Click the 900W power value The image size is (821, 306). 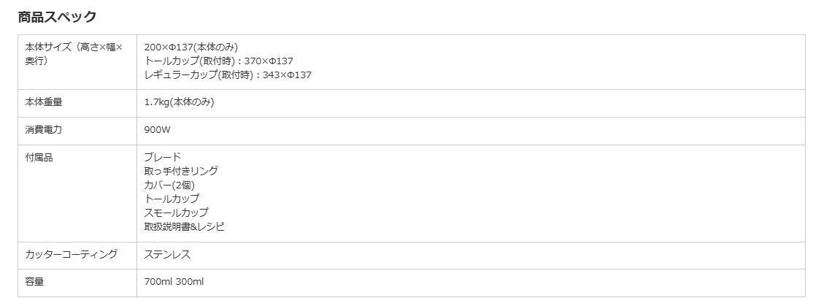point(158,130)
